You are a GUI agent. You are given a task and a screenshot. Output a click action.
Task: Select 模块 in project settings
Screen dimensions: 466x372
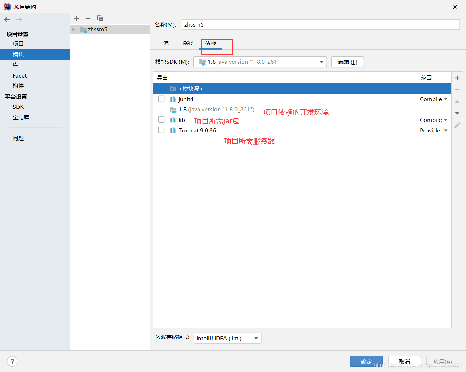(x=35, y=55)
